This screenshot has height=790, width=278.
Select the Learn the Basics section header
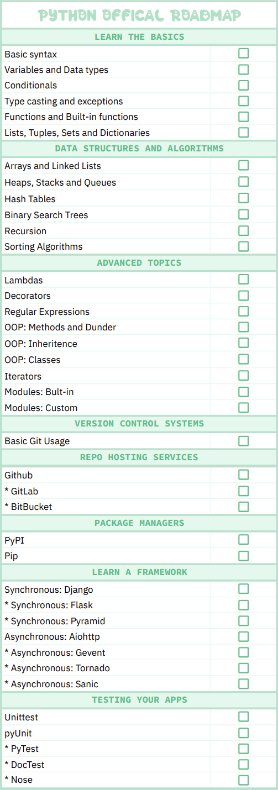(139, 37)
